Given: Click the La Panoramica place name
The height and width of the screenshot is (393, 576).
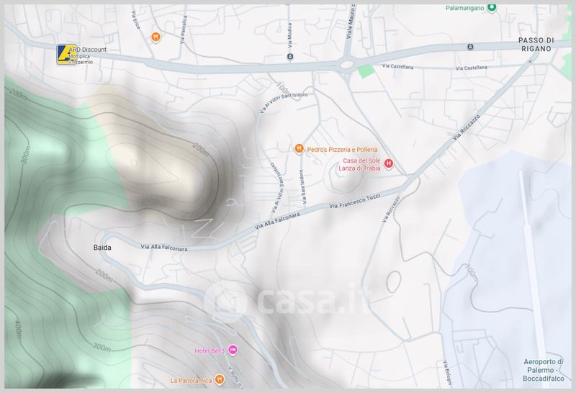Looking at the screenshot, I should click(191, 380).
